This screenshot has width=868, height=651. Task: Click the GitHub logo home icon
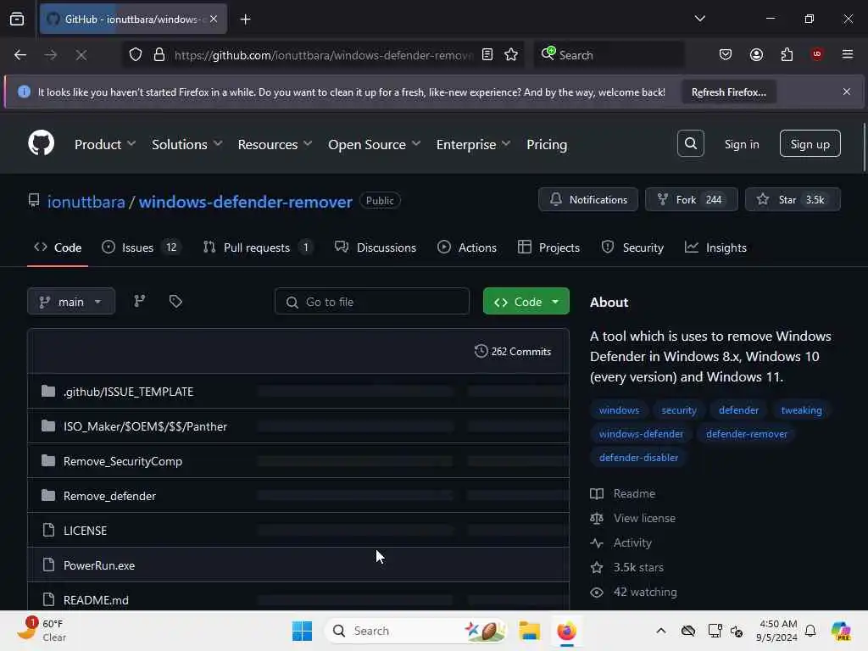click(x=41, y=143)
